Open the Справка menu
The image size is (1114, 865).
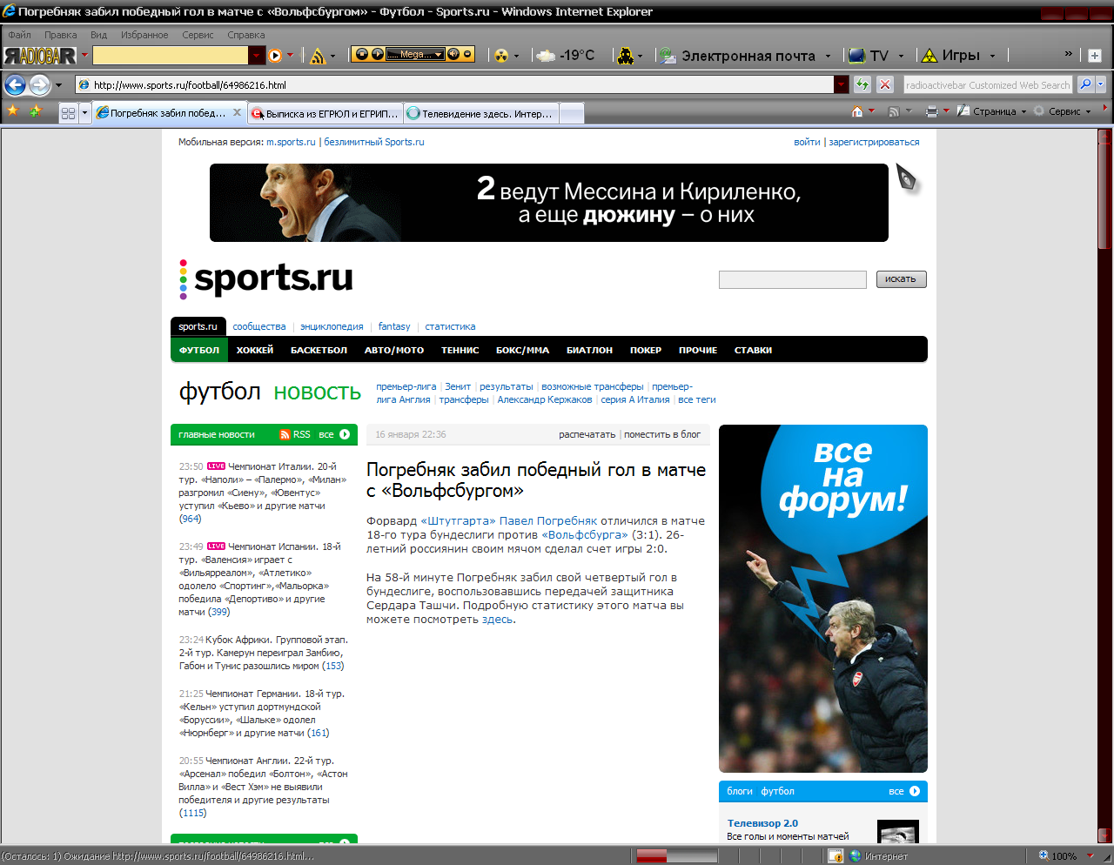[245, 35]
